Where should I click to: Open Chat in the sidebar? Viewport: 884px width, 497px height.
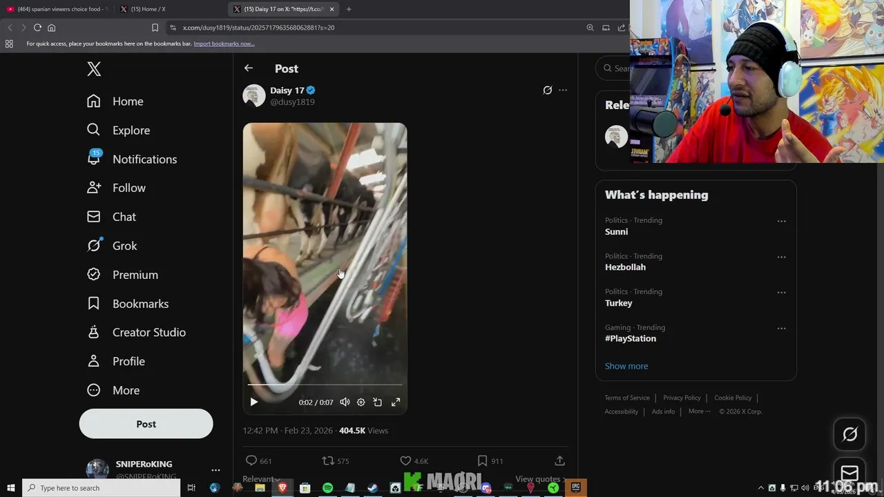[x=111, y=217]
